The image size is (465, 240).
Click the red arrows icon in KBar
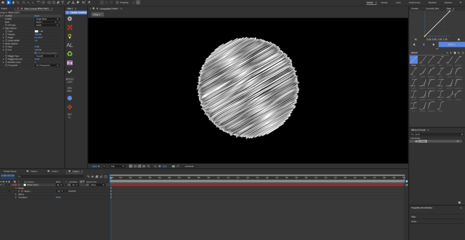(x=69, y=28)
